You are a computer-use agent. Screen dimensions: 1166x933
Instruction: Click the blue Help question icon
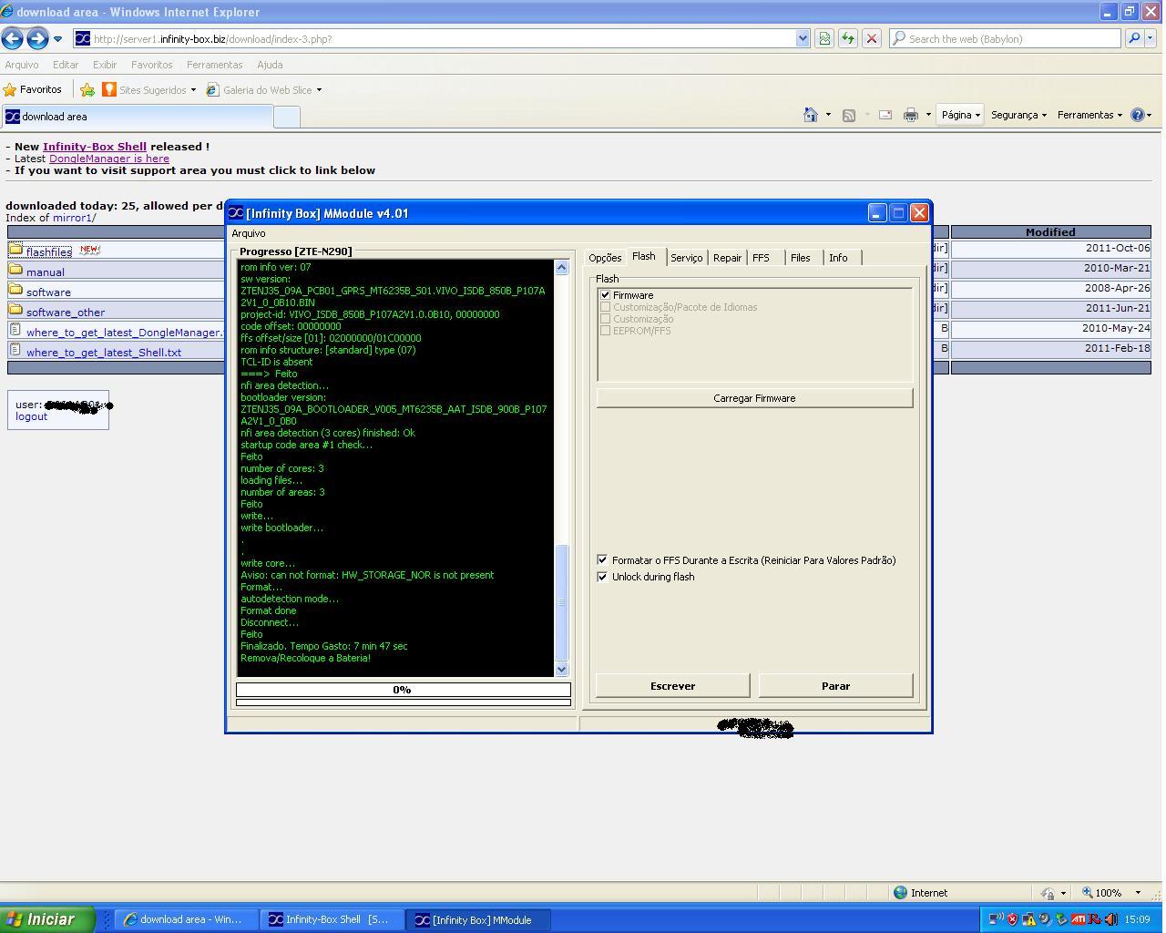click(x=1137, y=115)
